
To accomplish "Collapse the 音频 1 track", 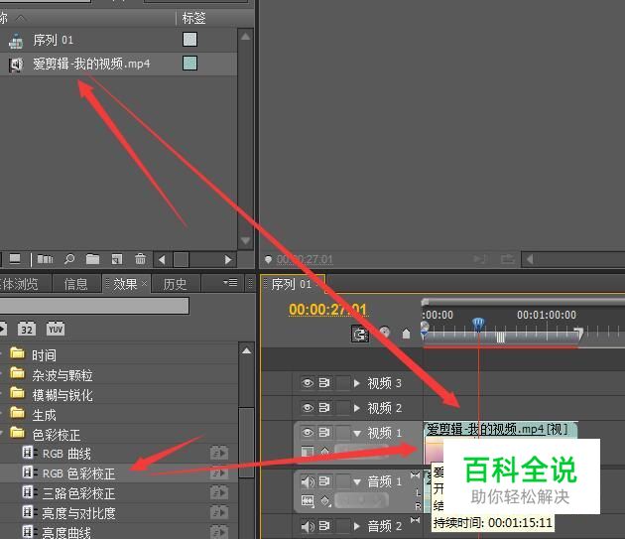I will click(357, 482).
